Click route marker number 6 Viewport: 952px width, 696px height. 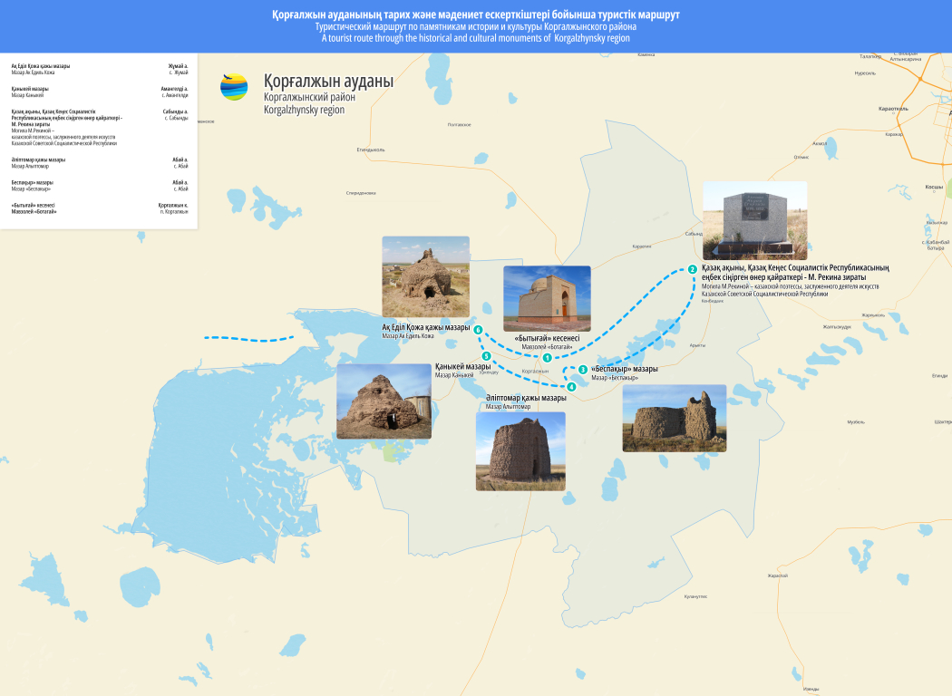(x=478, y=330)
